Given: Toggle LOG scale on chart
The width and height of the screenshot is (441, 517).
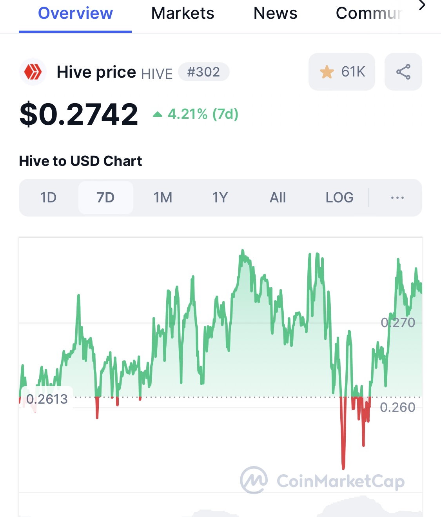Looking at the screenshot, I should (339, 198).
